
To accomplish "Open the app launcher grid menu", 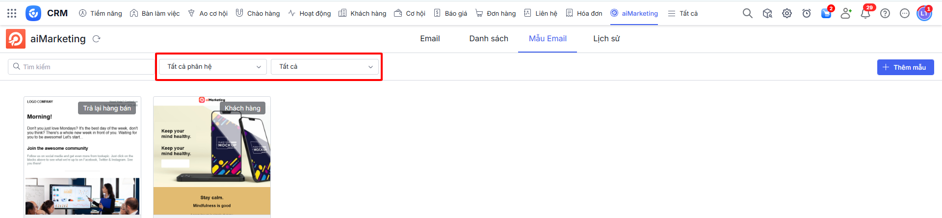I will pyautogui.click(x=12, y=13).
